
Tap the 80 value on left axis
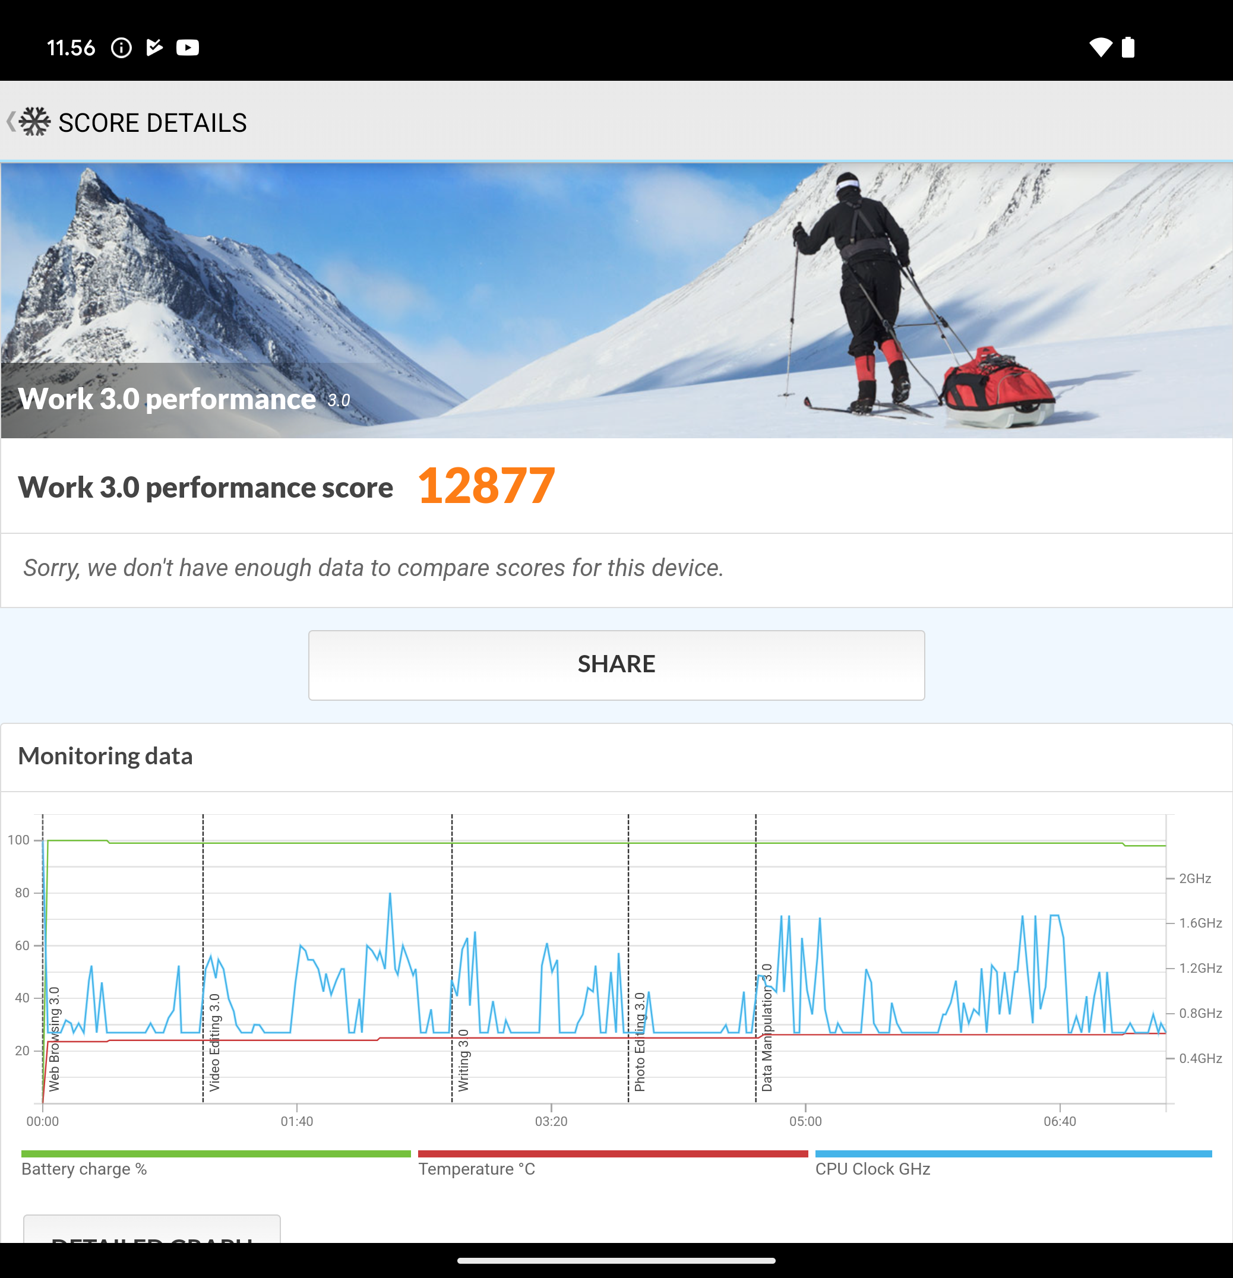coord(22,893)
